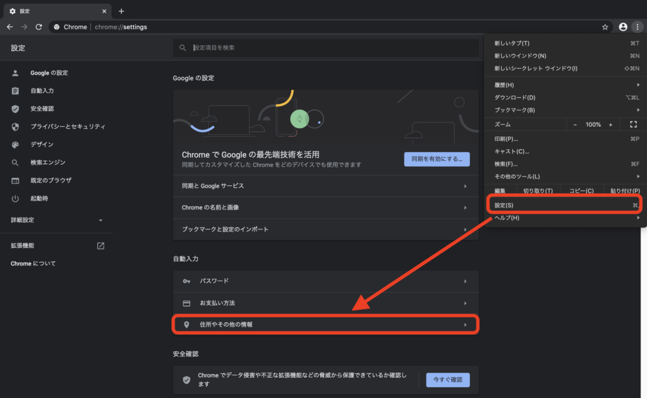Click 切り取り(T) in the edit row

click(538, 190)
